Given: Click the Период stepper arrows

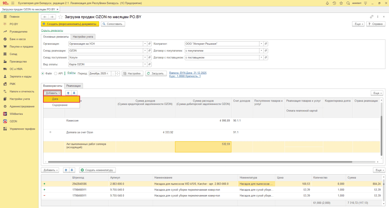Looking at the screenshot, I should pos(118,74).
